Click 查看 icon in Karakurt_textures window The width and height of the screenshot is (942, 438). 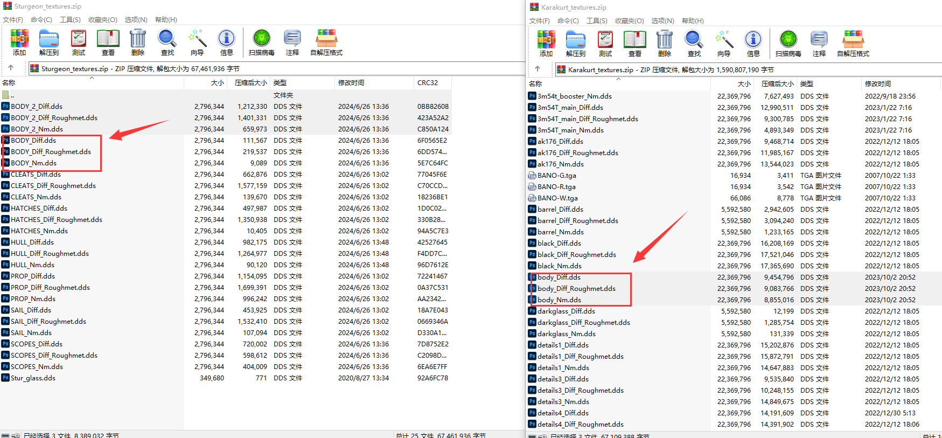pyautogui.click(x=635, y=44)
